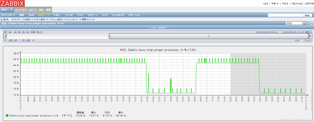
Task: Set zoom to 1h
Action: [x=15, y=32]
